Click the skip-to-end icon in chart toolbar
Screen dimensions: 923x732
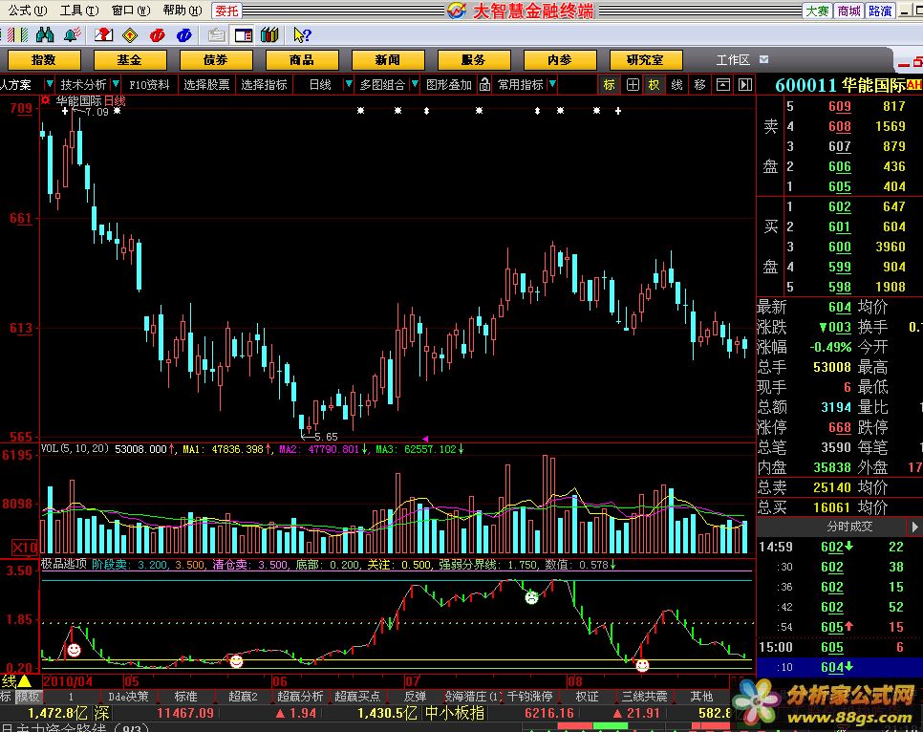point(745,85)
